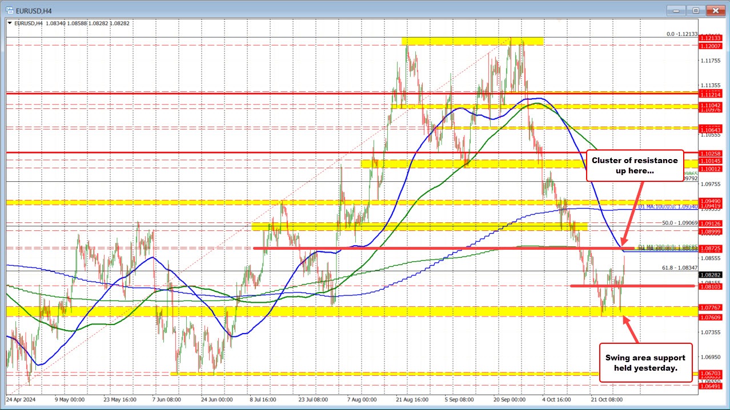Select the red resistance line at 1.08725
This screenshot has height=410, width=730.
click(x=400, y=248)
